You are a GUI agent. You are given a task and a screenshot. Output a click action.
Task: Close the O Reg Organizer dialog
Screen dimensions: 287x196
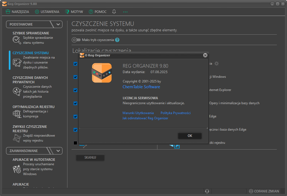(x=205, y=55)
